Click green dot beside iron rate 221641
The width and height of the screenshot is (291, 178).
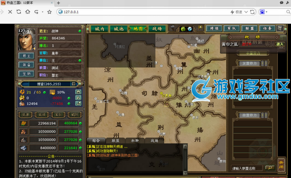[x=80, y=148]
